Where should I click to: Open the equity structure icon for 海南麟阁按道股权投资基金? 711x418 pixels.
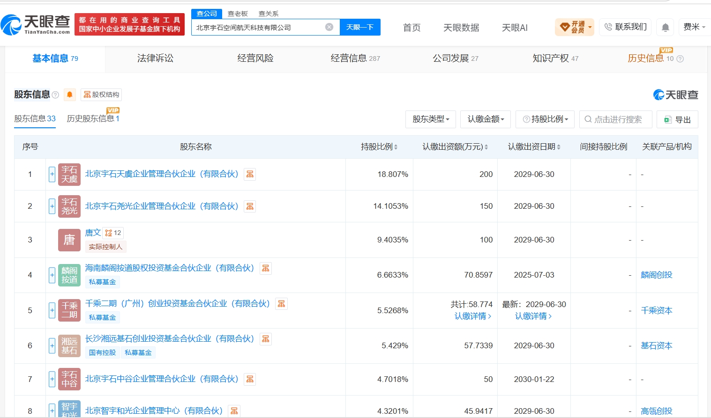266,268
